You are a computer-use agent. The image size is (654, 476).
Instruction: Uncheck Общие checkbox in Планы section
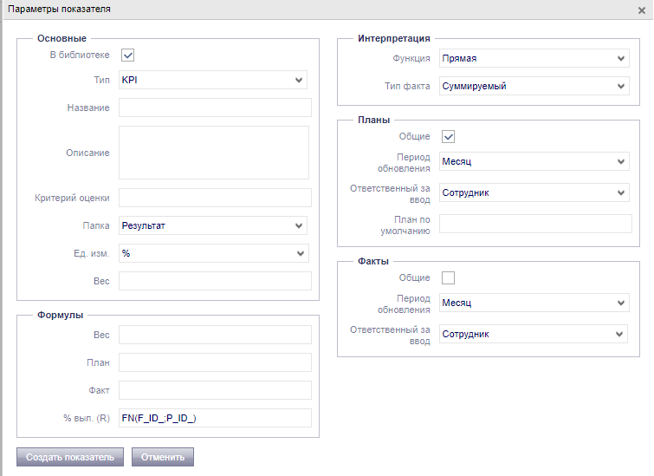[448, 136]
